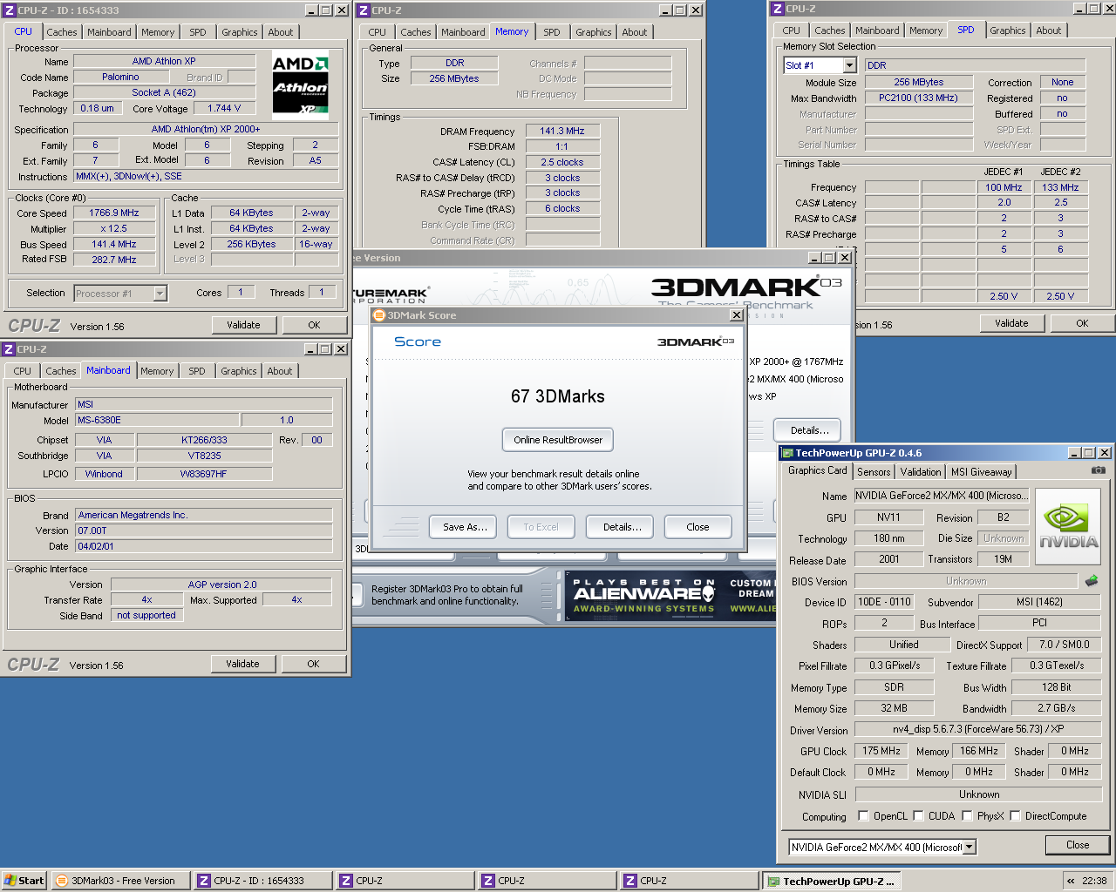Screen dimensions: 1116x892
Task: Open the Slot #1 memory slot dropdown
Action: click(x=849, y=65)
